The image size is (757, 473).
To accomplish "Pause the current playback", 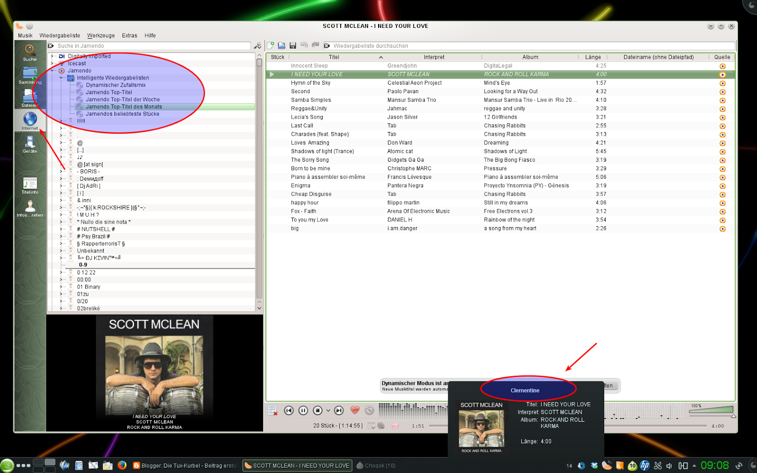I will pyautogui.click(x=303, y=411).
